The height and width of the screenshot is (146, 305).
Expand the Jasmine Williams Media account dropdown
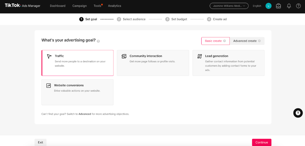229,6
